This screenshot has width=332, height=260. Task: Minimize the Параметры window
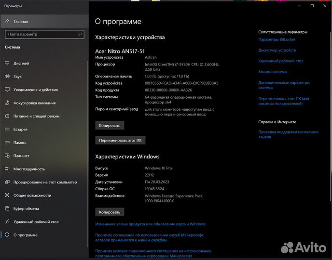[299, 6]
